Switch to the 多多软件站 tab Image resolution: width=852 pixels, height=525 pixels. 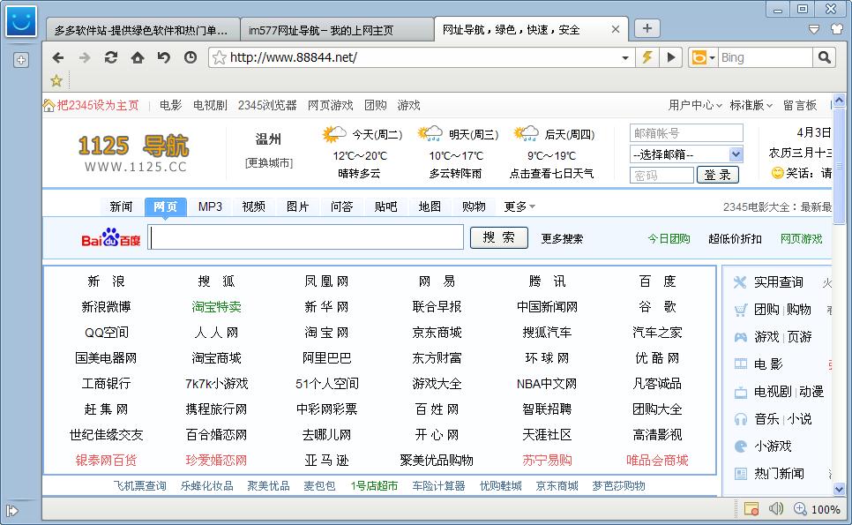(143, 30)
